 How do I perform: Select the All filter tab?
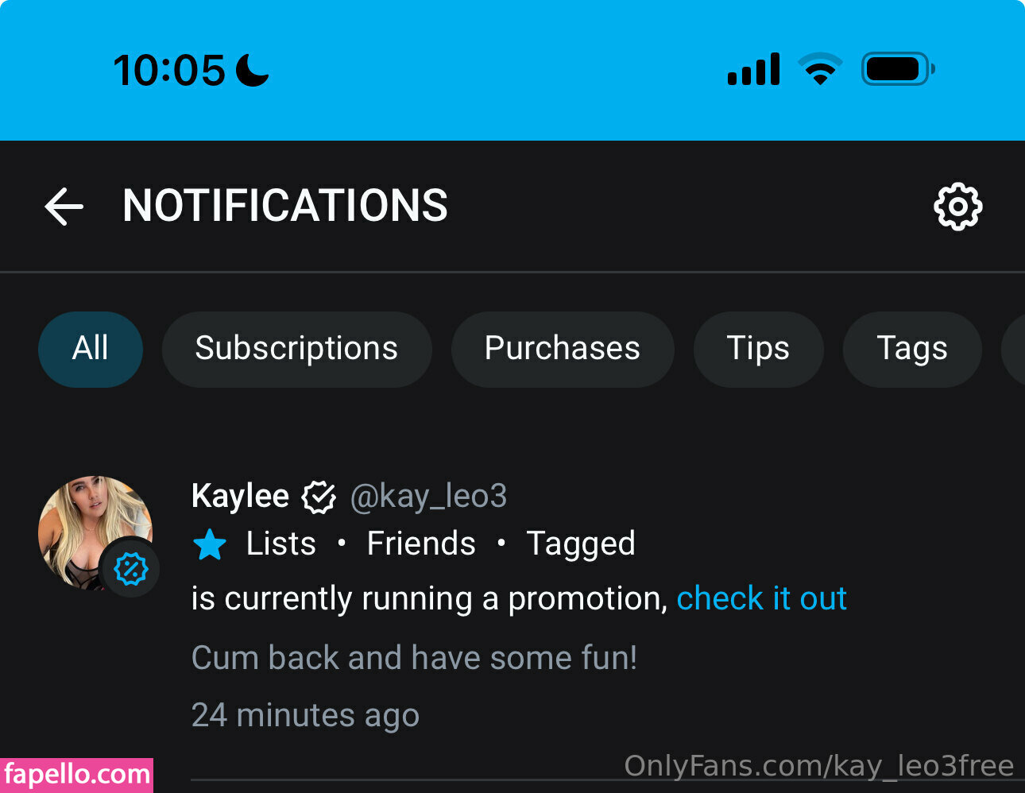[x=91, y=349]
